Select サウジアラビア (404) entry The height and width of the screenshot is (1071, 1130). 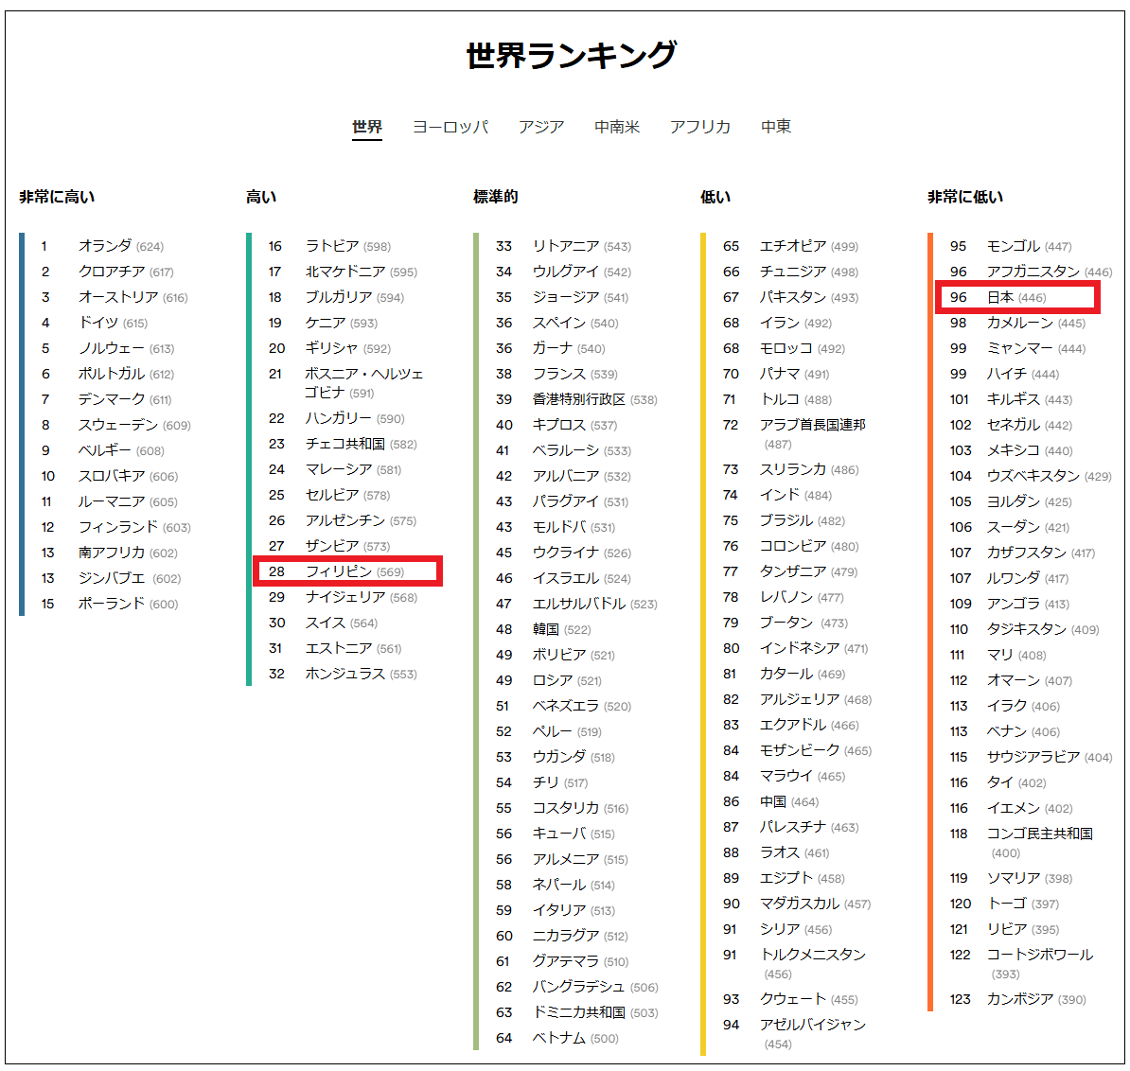[1050, 758]
